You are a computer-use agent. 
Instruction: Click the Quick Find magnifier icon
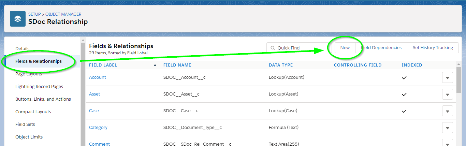273,48
